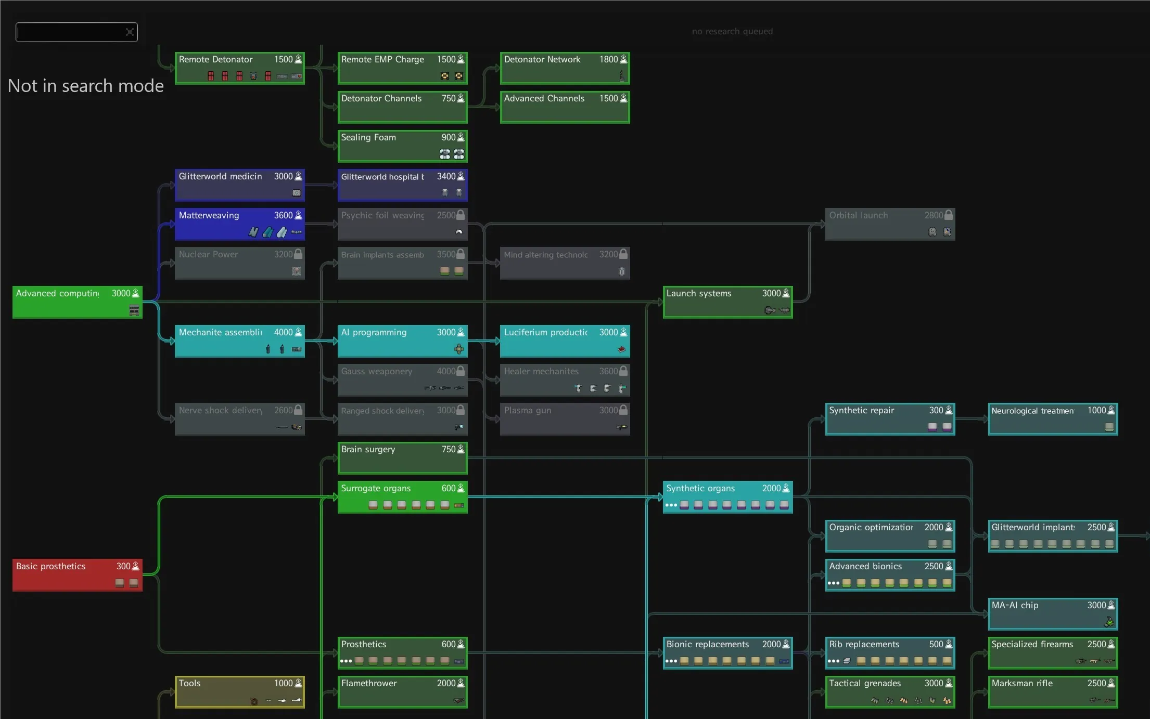Screen dimensions: 1150x719
Task: Click the lock icon on Orbital launch
Action: 949,215
